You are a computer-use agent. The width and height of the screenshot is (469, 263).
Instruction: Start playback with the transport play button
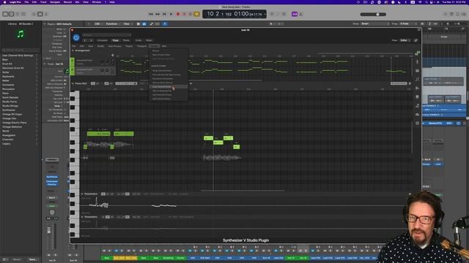171,14
